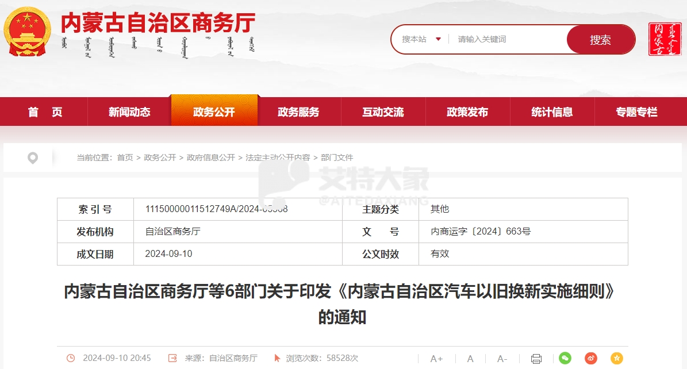Open the 搜本站 search scope dropdown
Image resolution: width=687 pixels, height=369 pixels.
tap(421, 39)
